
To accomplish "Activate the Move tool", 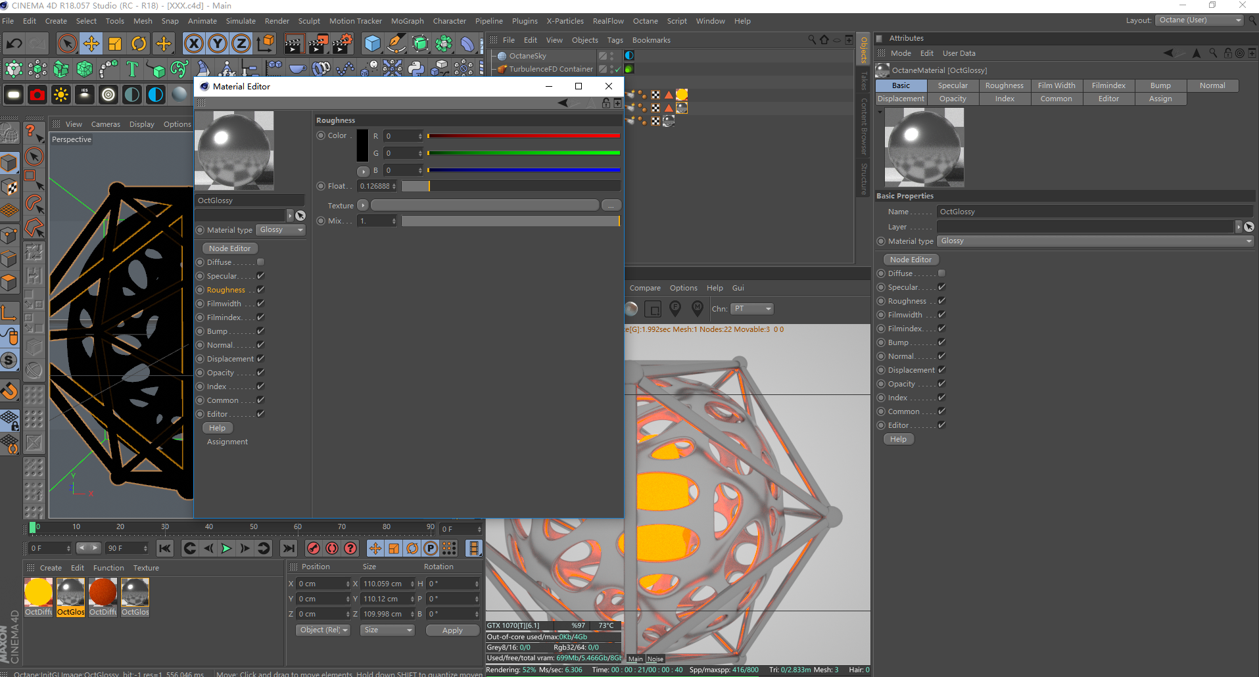I will [91, 44].
